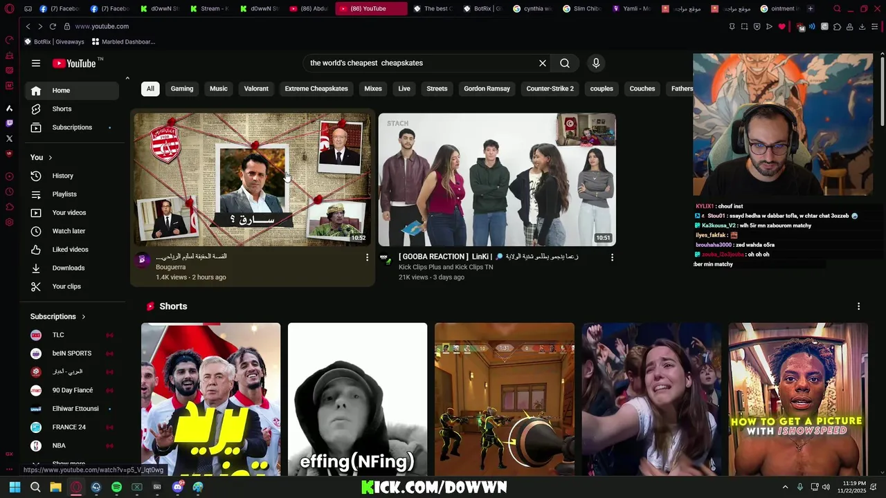The height and width of the screenshot is (498, 886).
Task: Open Playlists in the sidebar
Action: pyautogui.click(x=73, y=194)
